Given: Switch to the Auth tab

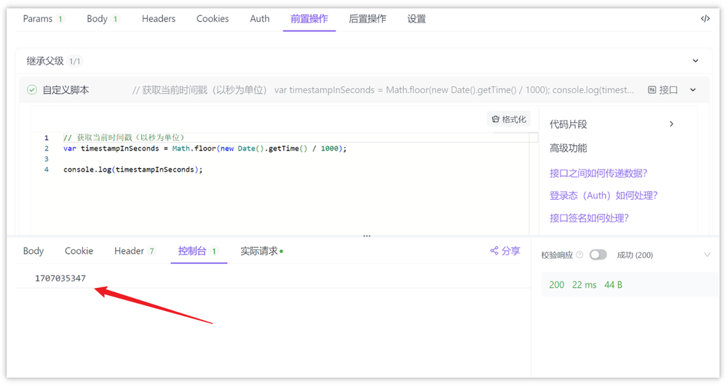Looking at the screenshot, I should pyautogui.click(x=260, y=19).
